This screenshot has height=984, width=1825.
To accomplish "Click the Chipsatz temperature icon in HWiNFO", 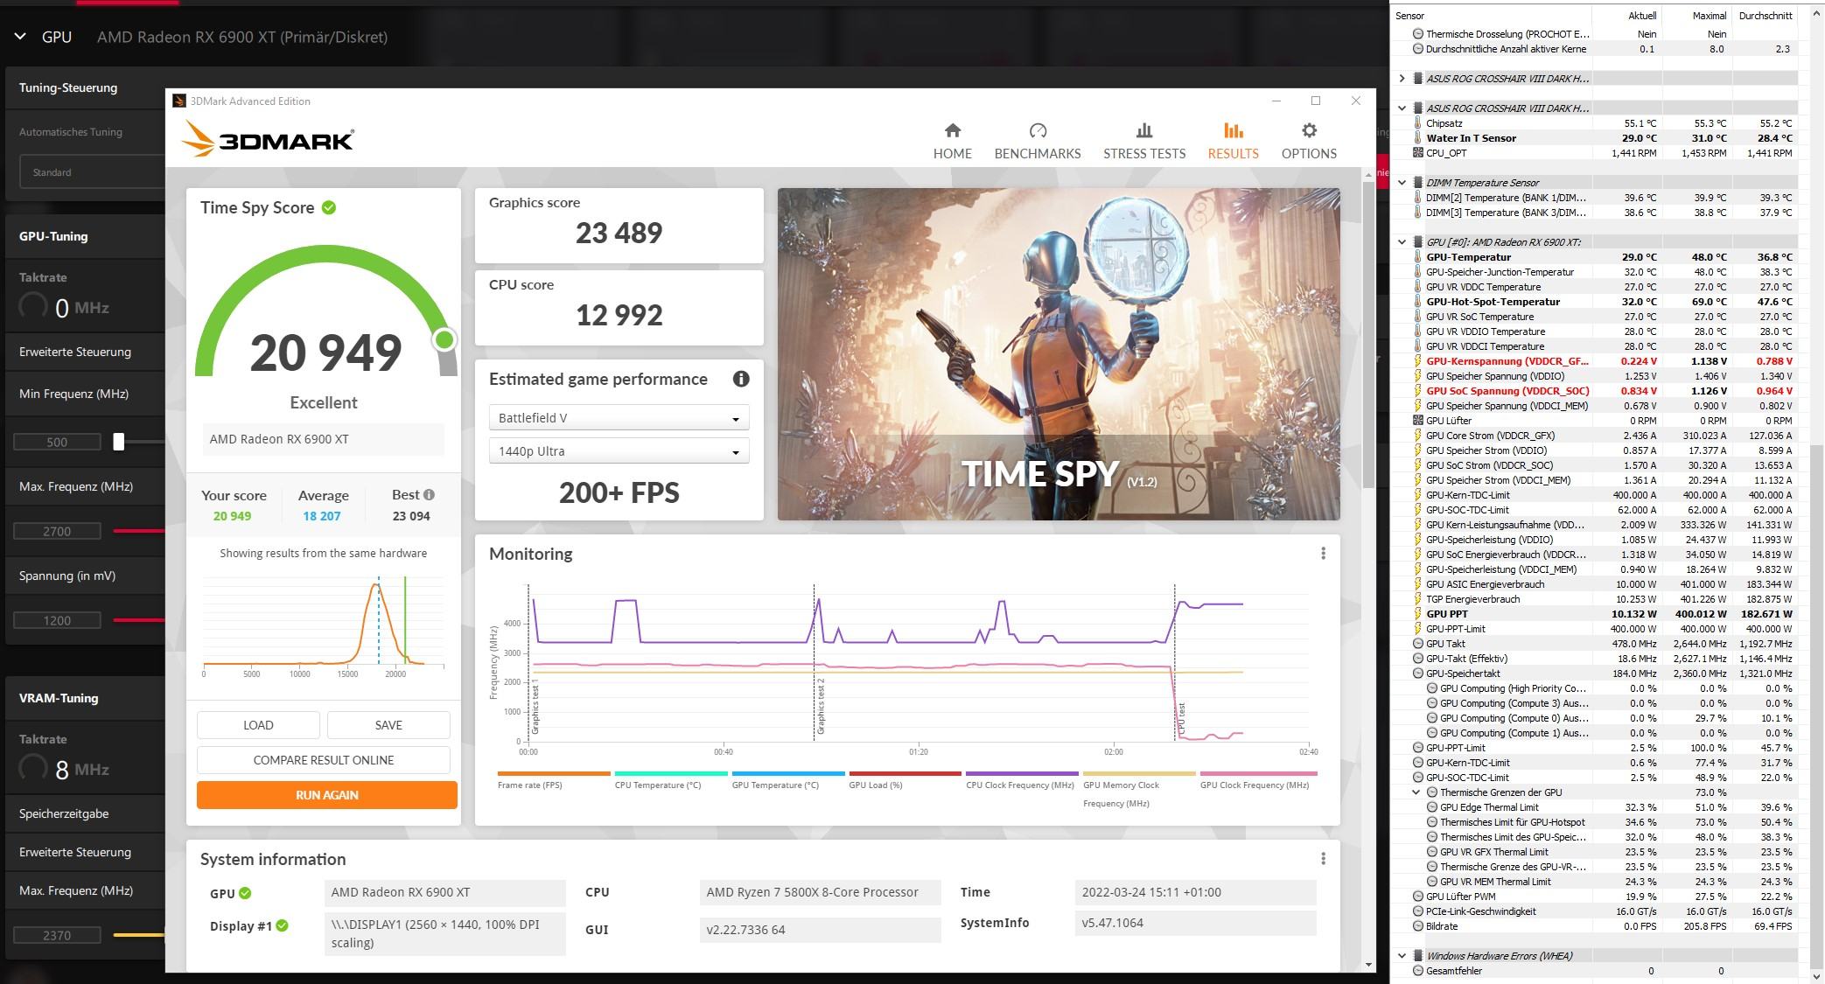I will click(x=1417, y=123).
